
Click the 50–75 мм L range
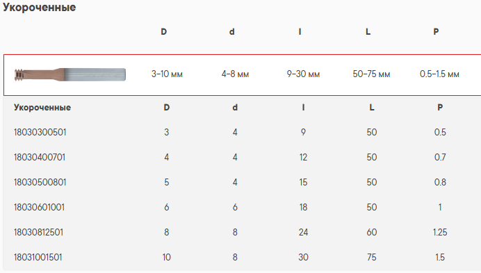pyautogui.click(x=371, y=74)
